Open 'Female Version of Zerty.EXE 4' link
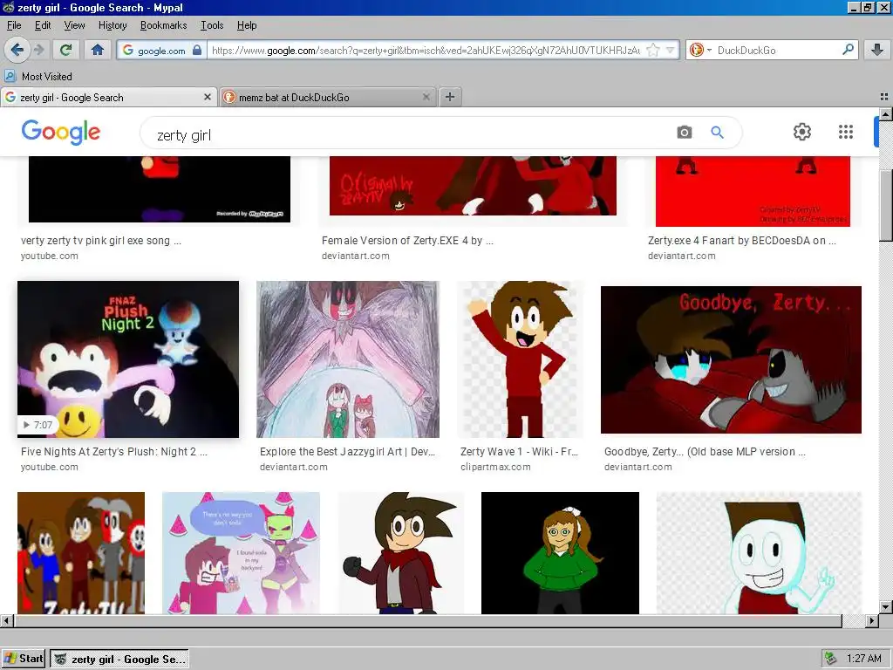893x670 pixels. (407, 241)
